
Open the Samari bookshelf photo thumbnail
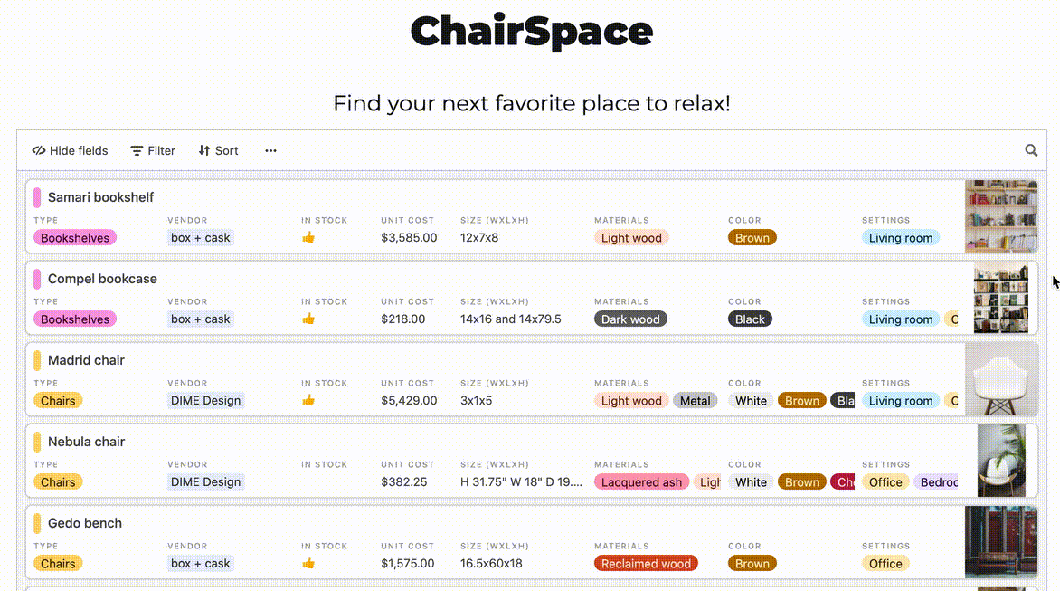coord(1000,216)
